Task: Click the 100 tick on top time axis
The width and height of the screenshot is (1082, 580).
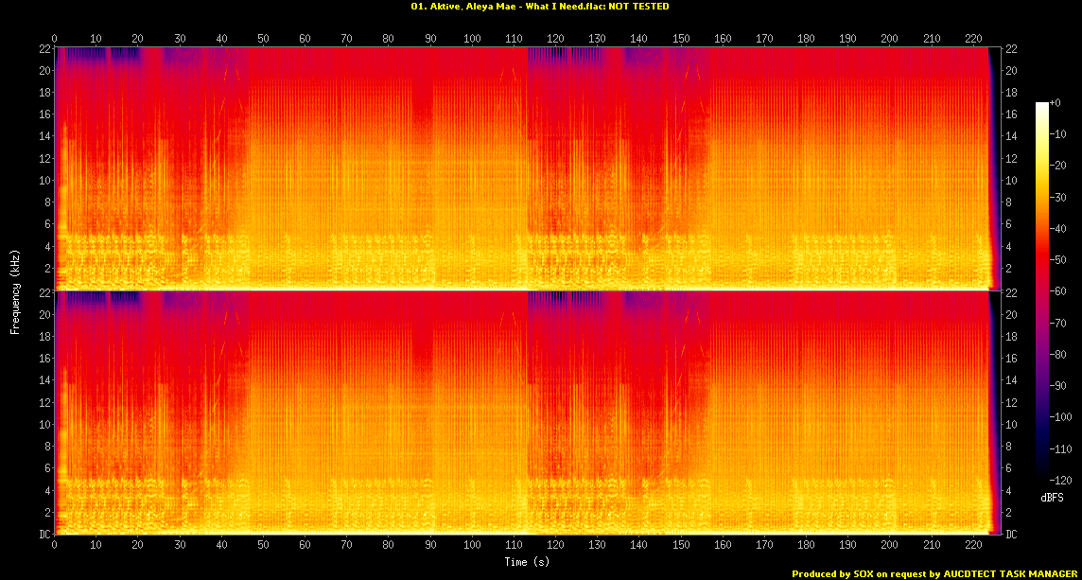Action: (472, 39)
